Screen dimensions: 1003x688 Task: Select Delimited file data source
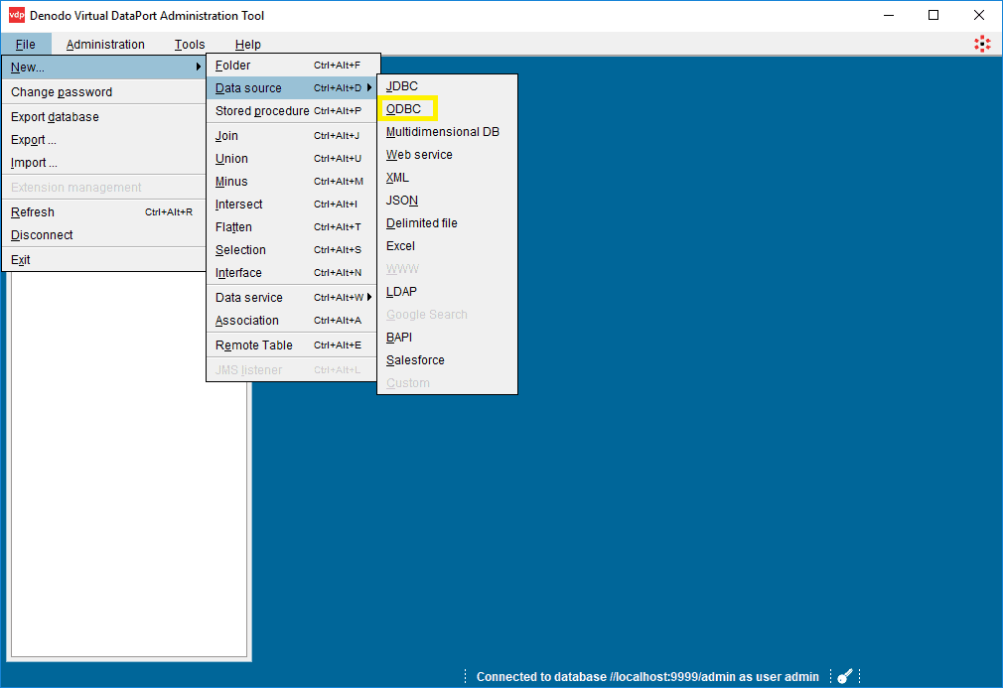point(447,223)
